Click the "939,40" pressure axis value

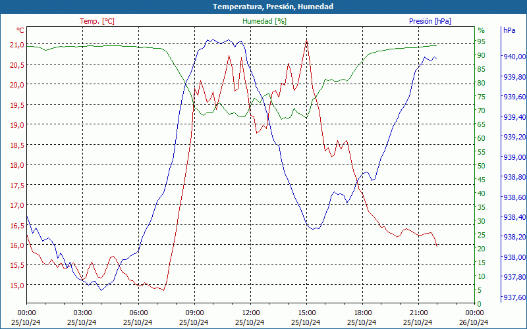(x=514, y=117)
